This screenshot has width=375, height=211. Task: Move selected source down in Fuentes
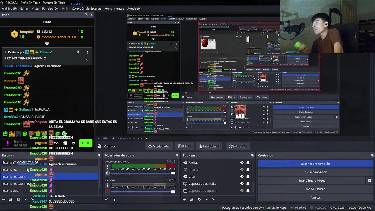click(x=214, y=199)
